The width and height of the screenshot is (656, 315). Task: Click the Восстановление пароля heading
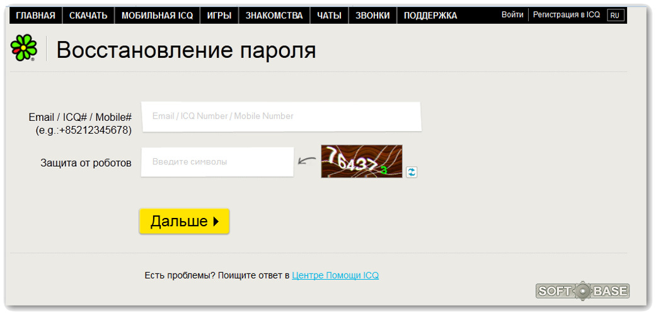pyautogui.click(x=186, y=50)
